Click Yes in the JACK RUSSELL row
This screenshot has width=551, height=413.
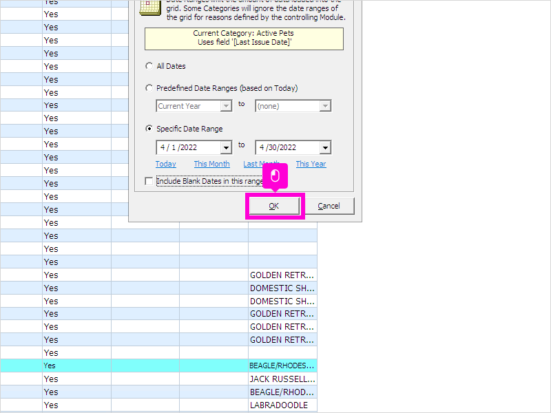coord(77,379)
